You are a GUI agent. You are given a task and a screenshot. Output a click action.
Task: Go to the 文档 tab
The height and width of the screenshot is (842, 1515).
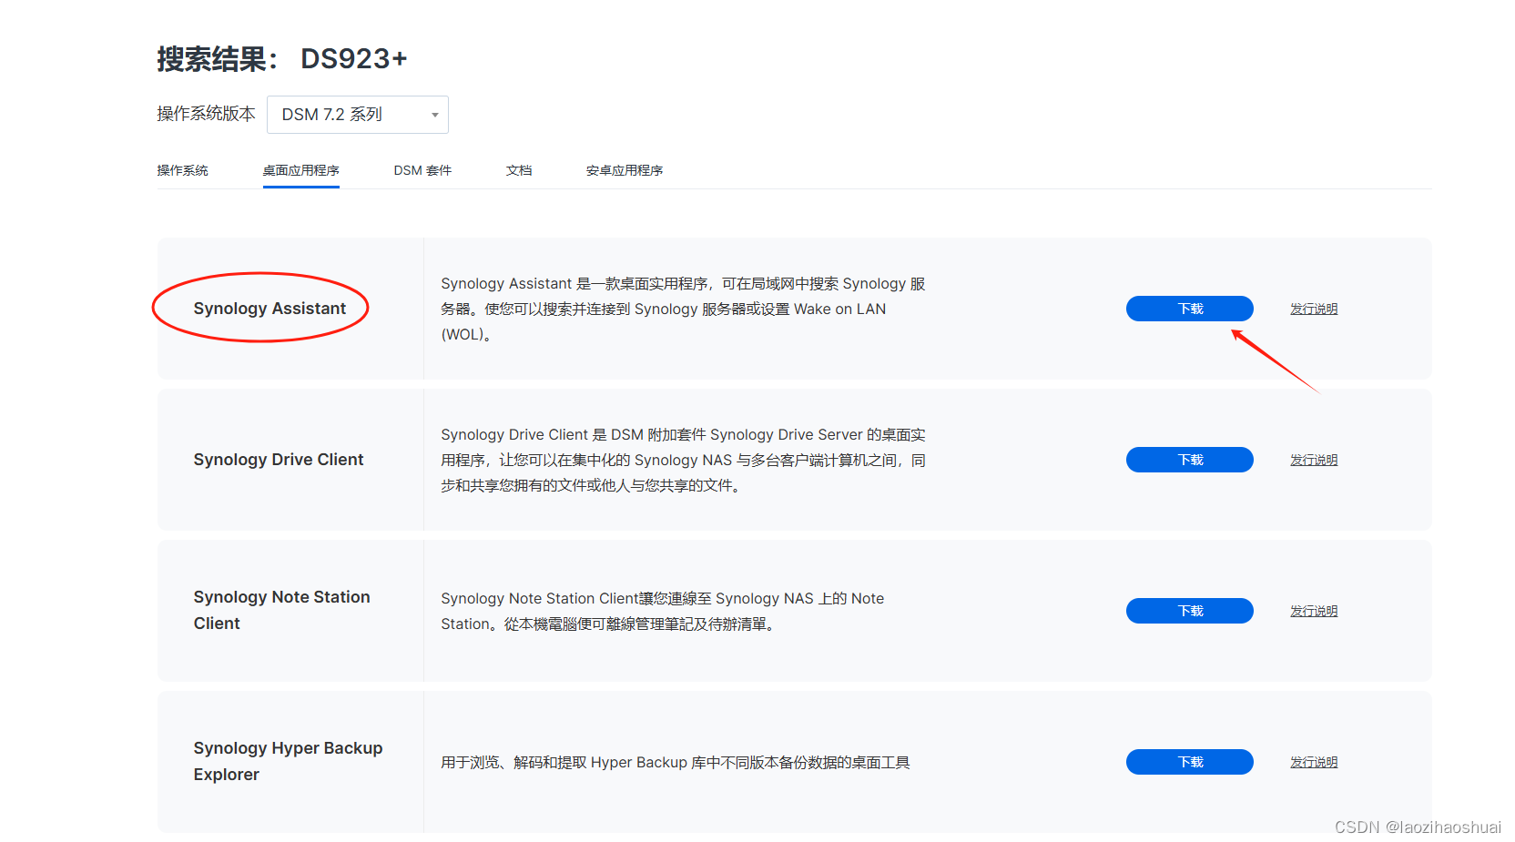519,170
